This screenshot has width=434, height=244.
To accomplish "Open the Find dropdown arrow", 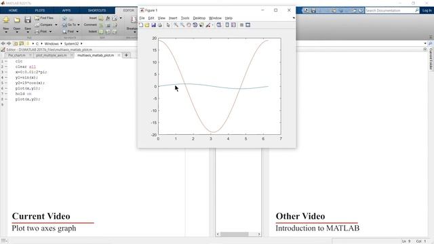I will point(77,32).
